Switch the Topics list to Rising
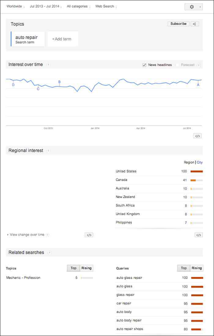Viewport: 214px width, 336px height. click(x=86, y=268)
